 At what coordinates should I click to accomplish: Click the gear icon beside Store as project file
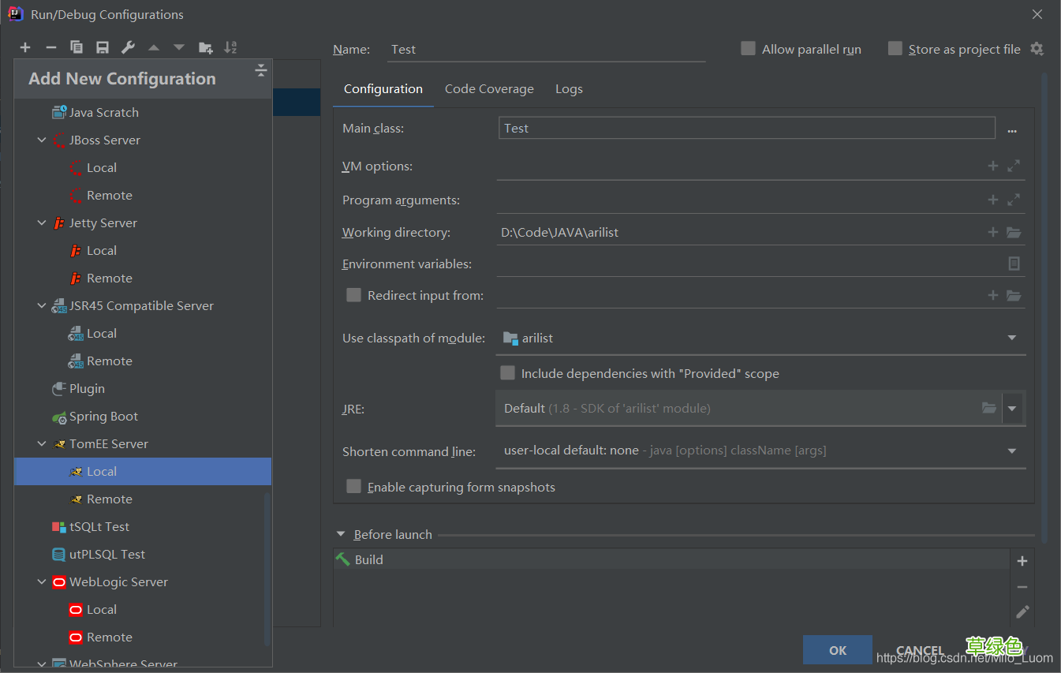click(x=1037, y=49)
